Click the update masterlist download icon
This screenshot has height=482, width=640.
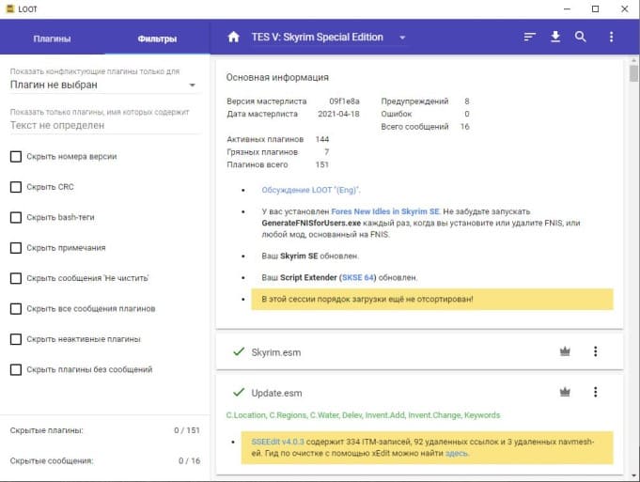pos(555,38)
